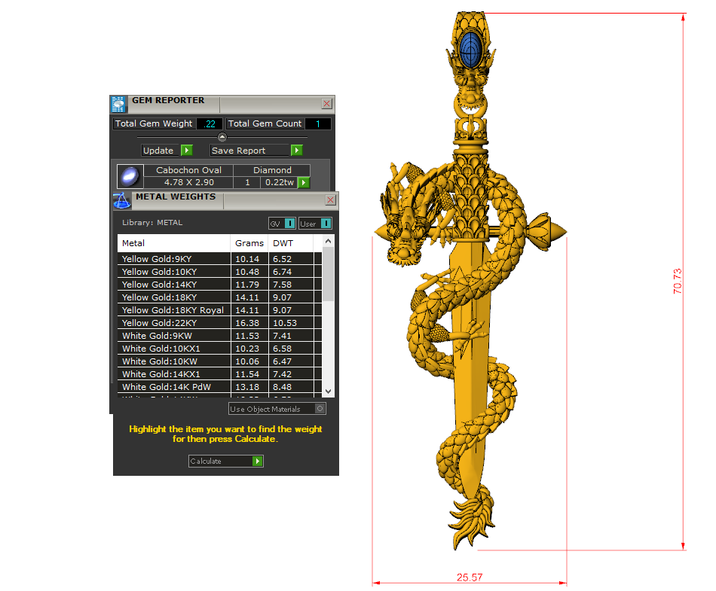Enable Use Object Materials option
The image size is (716, 591).
tap(320, 409)
